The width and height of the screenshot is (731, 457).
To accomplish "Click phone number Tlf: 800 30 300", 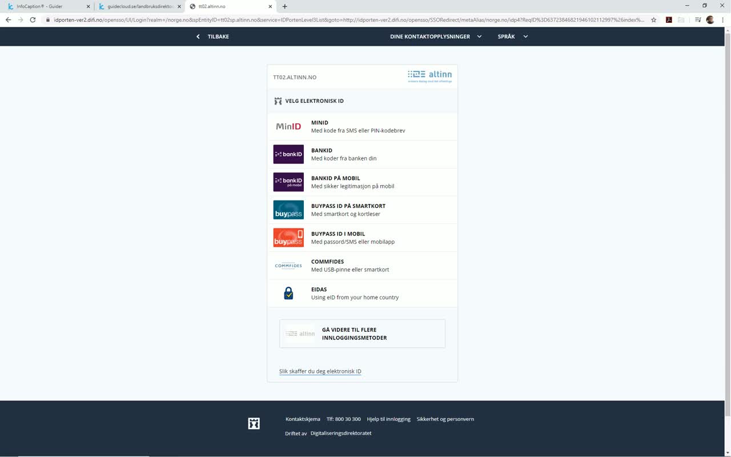I will coord(344,419).
